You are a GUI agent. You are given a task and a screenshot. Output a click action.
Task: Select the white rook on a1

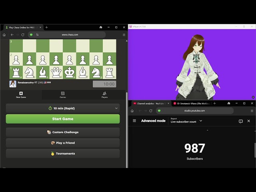coord(16,72)
